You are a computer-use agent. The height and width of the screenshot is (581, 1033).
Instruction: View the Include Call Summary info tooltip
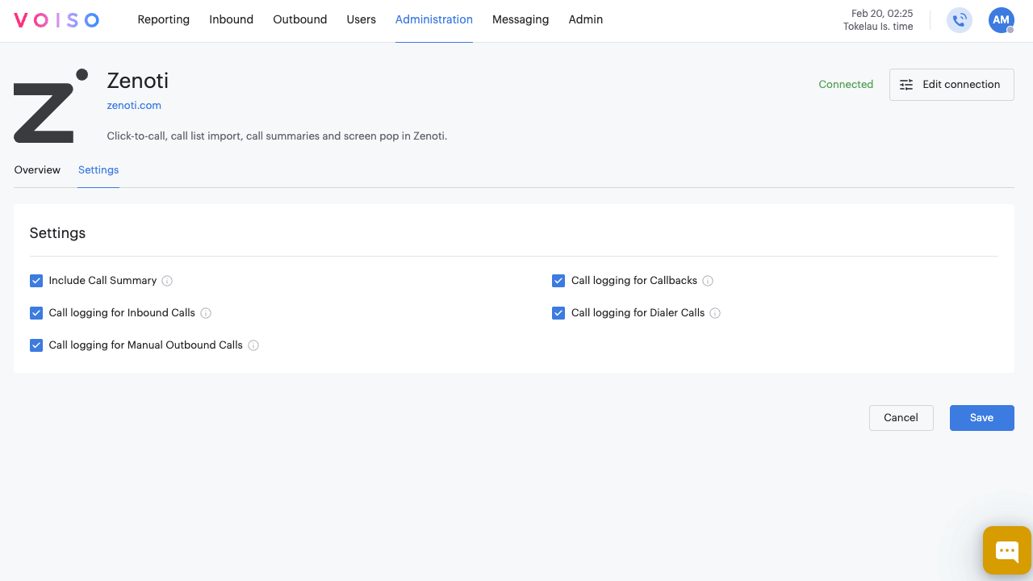(167, 280)
